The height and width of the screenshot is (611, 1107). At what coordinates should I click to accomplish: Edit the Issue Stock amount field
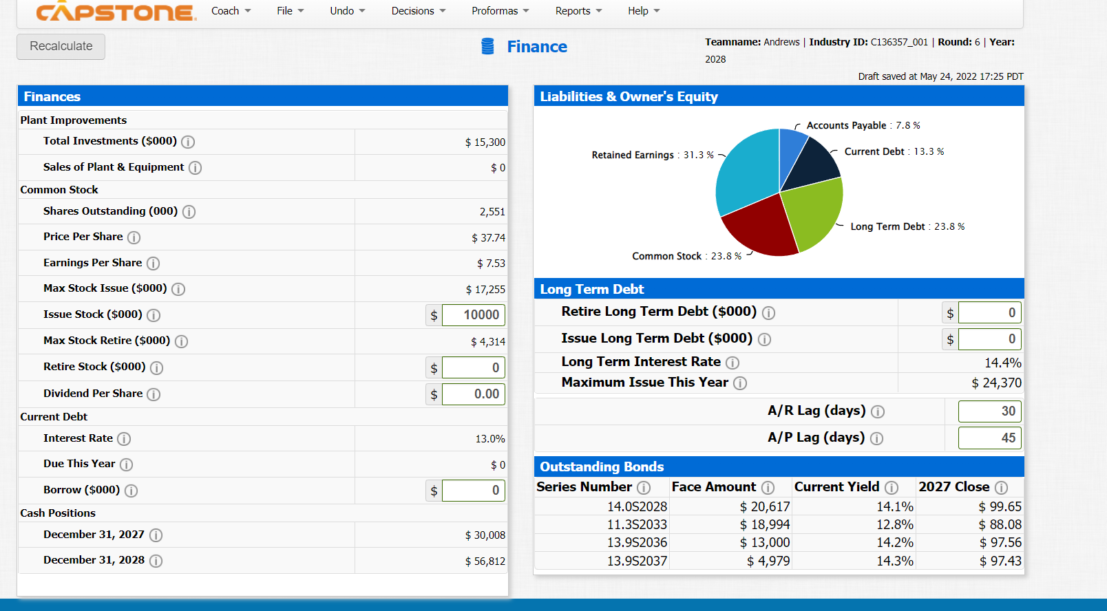pyautogui.click(x=474, y=315)
